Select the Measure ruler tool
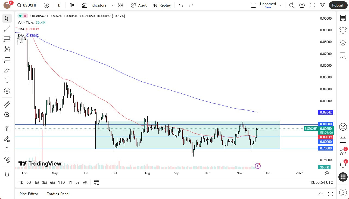The image size is (349, 199). [7, 104]
